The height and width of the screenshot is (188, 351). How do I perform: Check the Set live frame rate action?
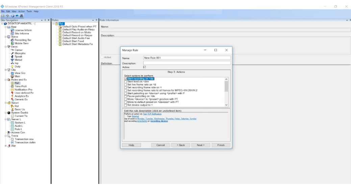pyautogui.click(x=125, y=85)
